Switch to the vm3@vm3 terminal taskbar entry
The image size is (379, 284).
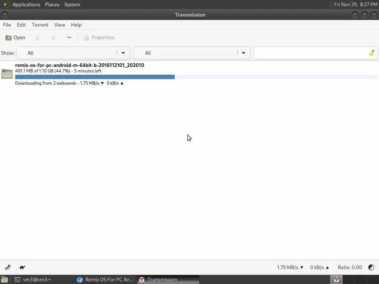pos(44,280)
